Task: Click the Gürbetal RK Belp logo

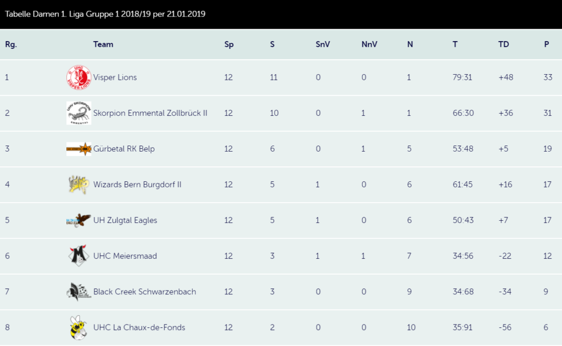Action: click(79, 149)
